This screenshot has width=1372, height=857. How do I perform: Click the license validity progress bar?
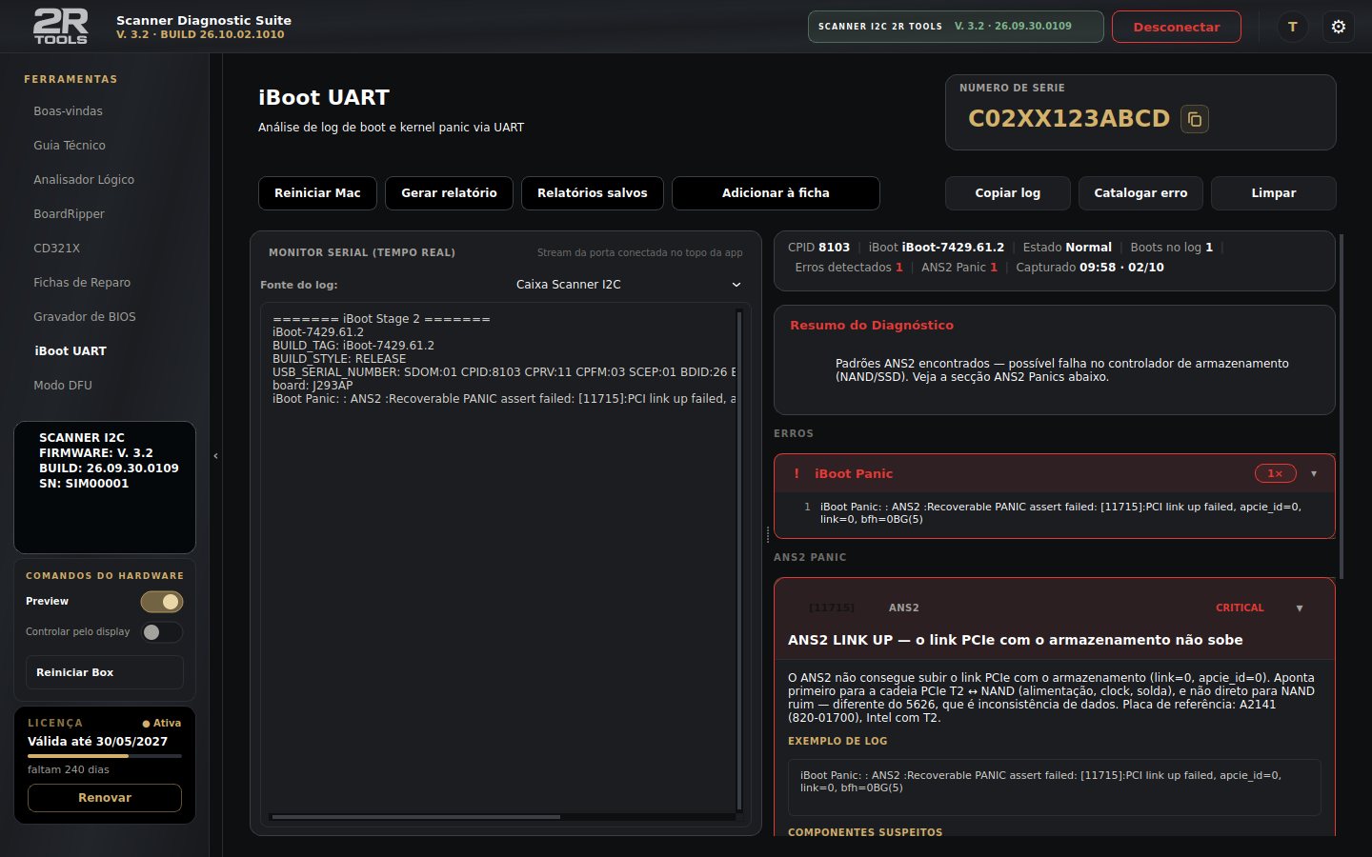click(x=105, y=756)
